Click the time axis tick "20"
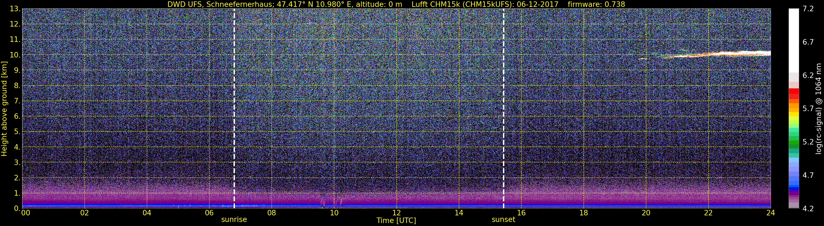The height and width of the screenshot is (226, 824). click(646, 213)
